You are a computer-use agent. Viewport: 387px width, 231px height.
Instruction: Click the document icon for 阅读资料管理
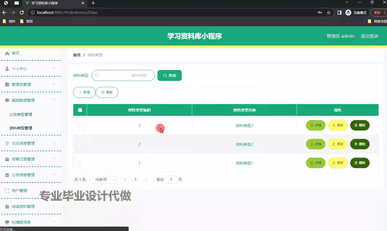[7, 206]
